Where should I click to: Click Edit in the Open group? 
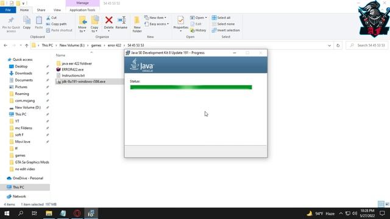coord(196,24)
